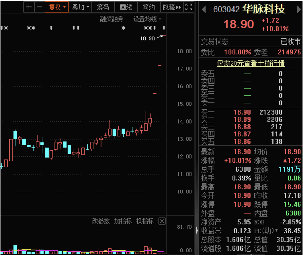This screenshot has width=303, height=255.
Task: Close the indicator sub-panel with X
Action: (x=162, y=221)
